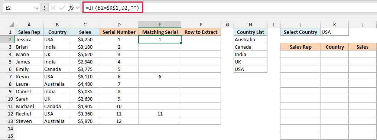The width and height of the screenshot is (377, 140).
Task: Click the three-dot handle beside Name Box
Action: (x=45, y=8)
